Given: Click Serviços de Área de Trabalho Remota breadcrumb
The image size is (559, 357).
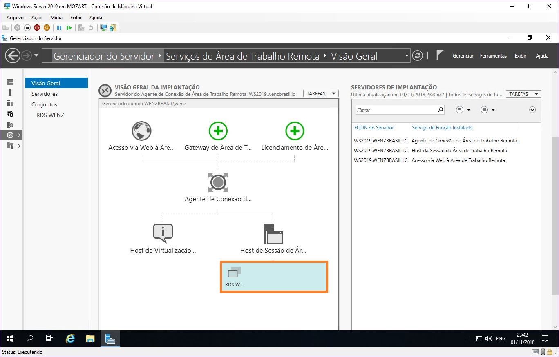Looking at the screenshot, I should tap(243, 56).
